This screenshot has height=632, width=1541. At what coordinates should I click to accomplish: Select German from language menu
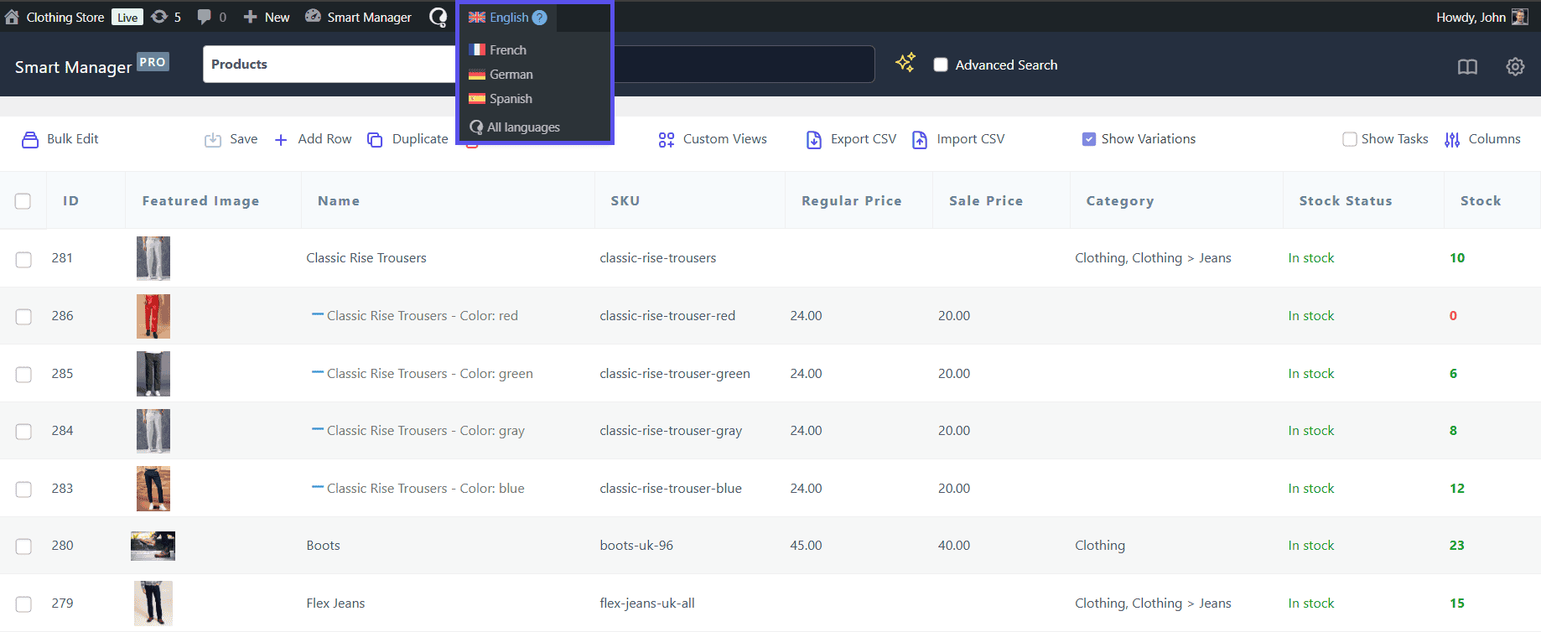(x=501, y=75)
